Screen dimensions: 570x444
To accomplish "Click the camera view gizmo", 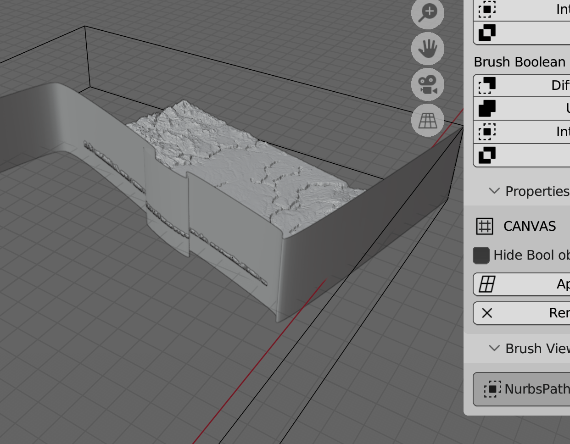I will point(427,84).
